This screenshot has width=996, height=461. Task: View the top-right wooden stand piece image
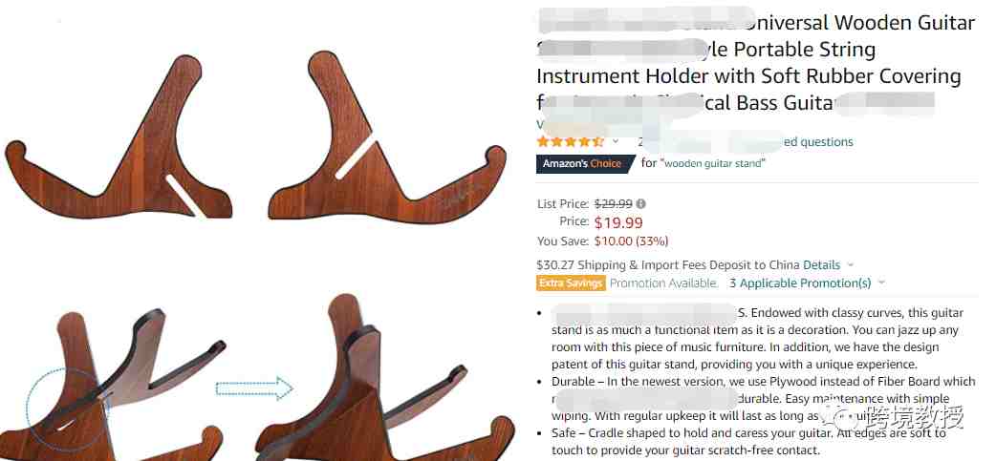point(387,136)
